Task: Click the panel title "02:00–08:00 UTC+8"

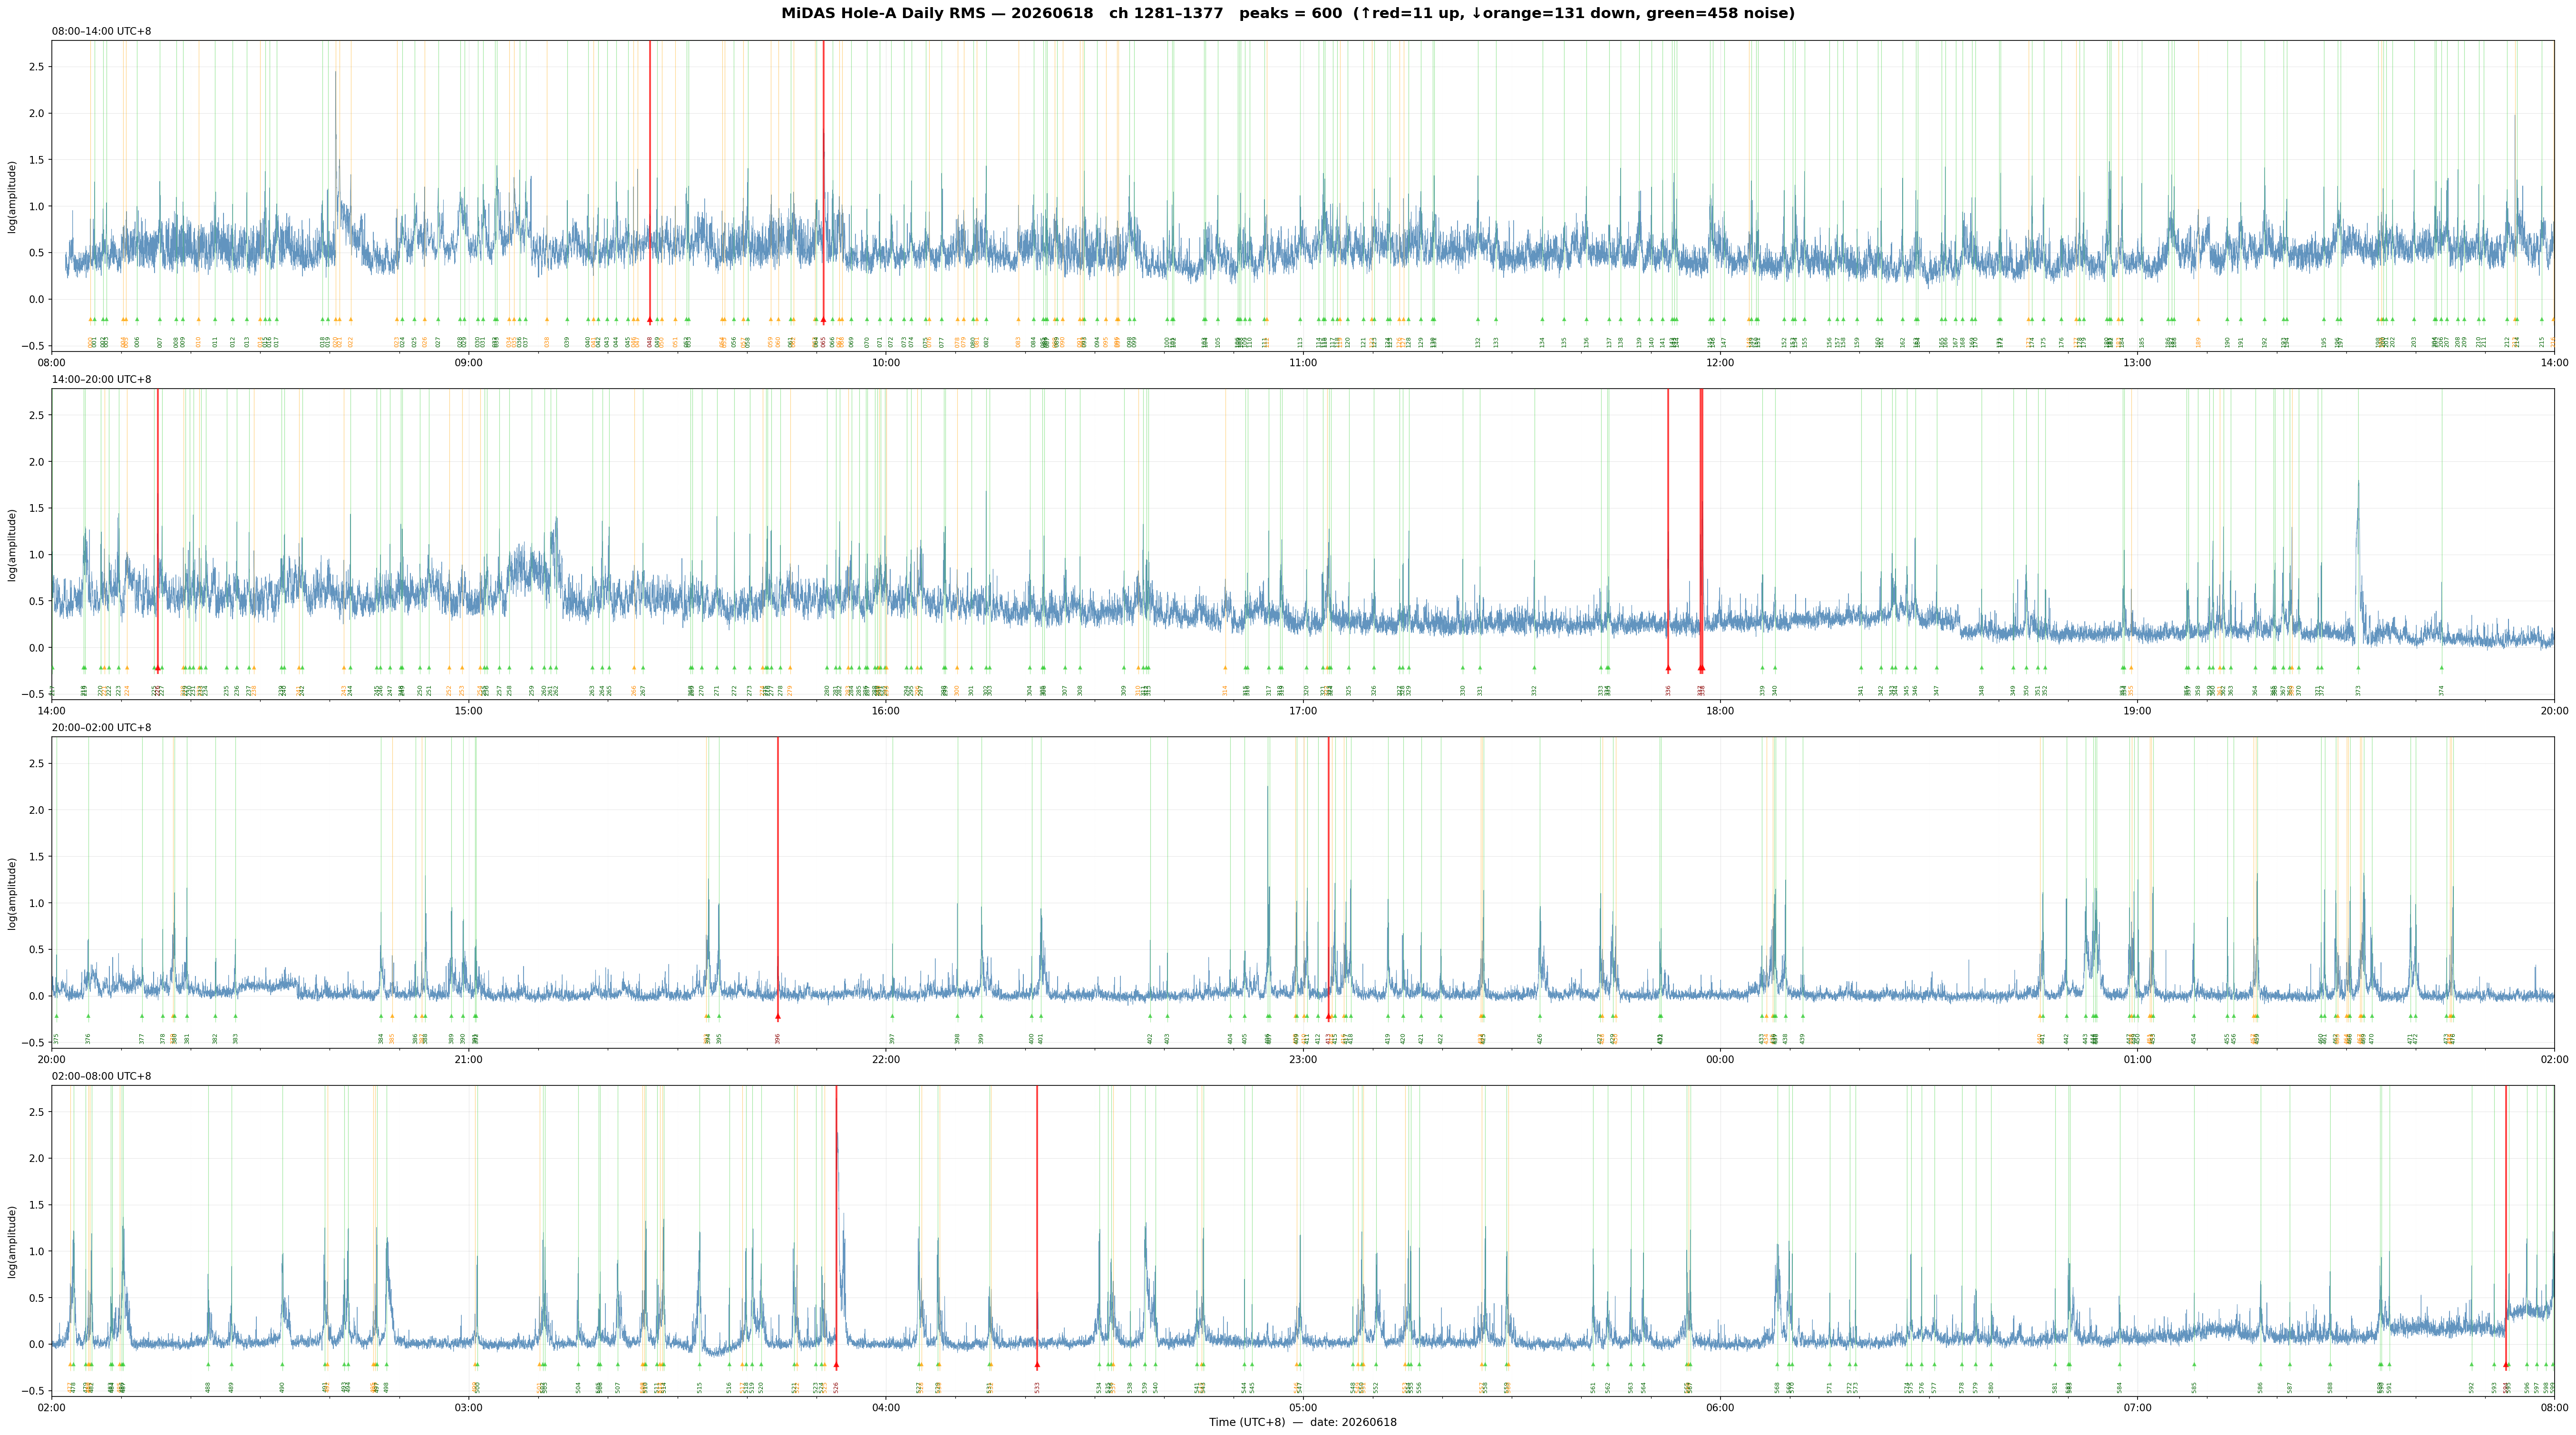Action: coord(102,1076)
